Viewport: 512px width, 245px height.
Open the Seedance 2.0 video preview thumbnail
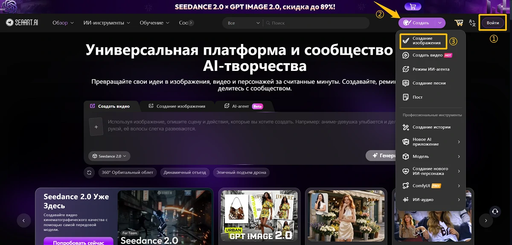tap(165, 217)
